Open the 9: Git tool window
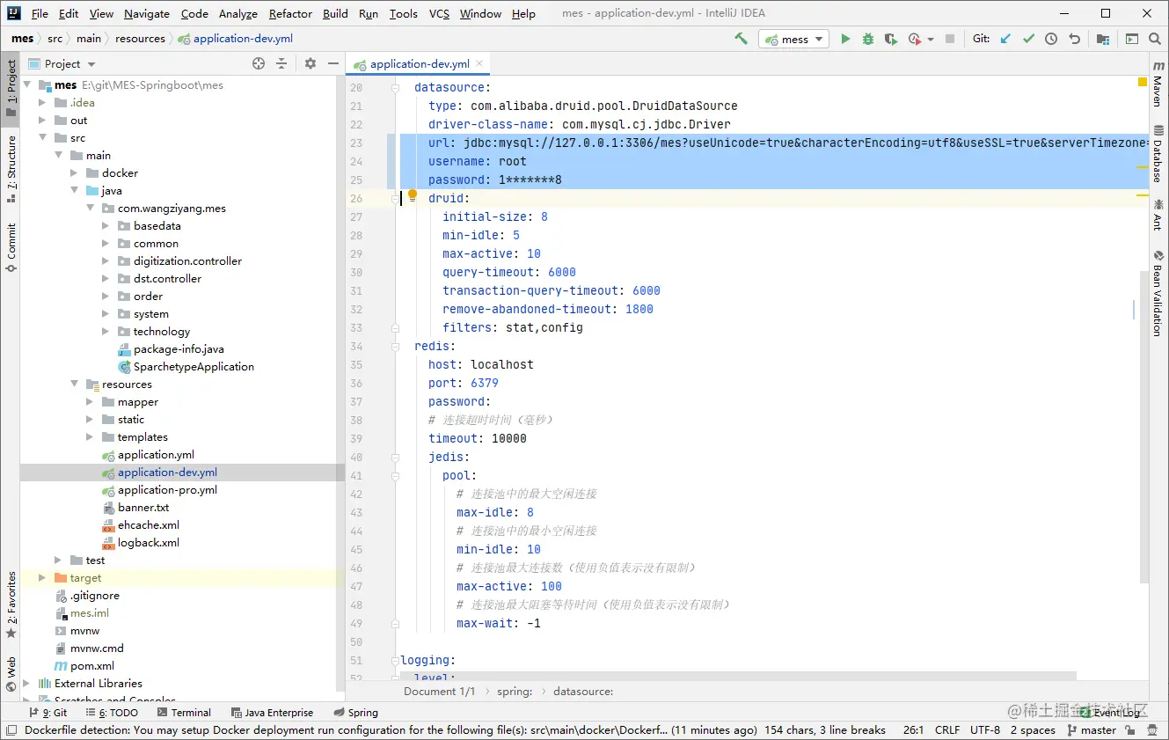 (48, 713)
